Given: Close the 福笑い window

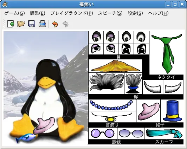Looking at the screenshot, I should (x=182, y=5).
